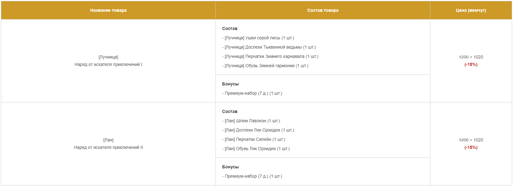
Task: Click the "Название товара" column header
Action: coord(108,10)
